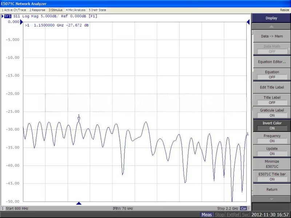The image size is (291, 218).
Task: Click the Return softkey
Action: point(272,189)
